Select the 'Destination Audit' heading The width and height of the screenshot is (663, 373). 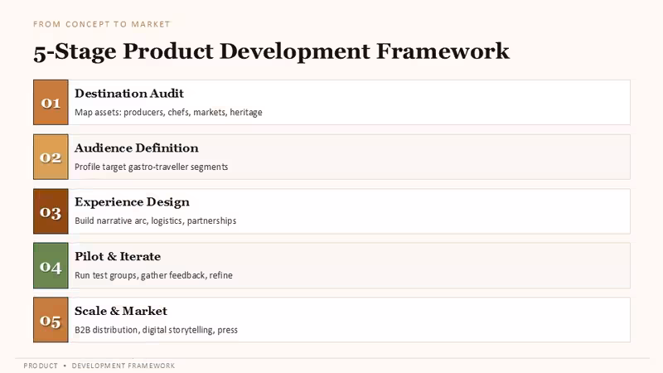(129, 94)
